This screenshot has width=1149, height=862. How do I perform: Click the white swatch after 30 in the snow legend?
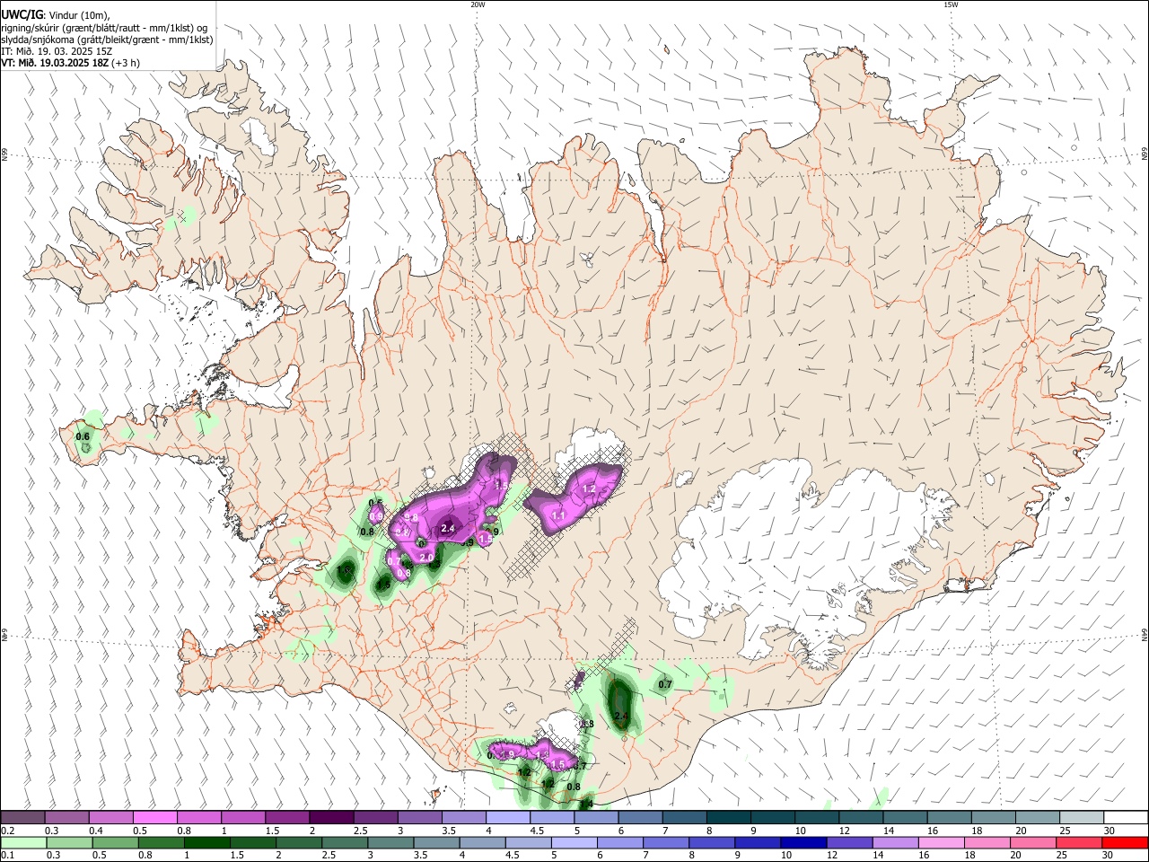[1124, 818]
